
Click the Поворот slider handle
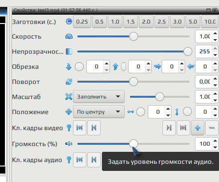click(x=134, y=82)
